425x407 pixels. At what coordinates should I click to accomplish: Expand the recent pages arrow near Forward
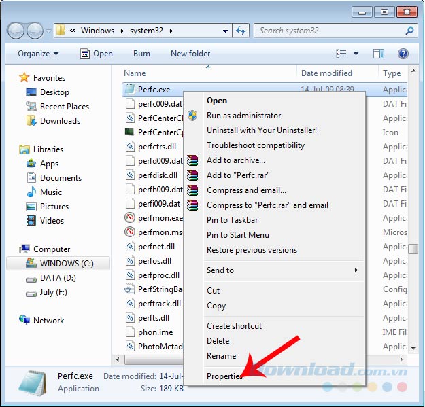(48, 31)
